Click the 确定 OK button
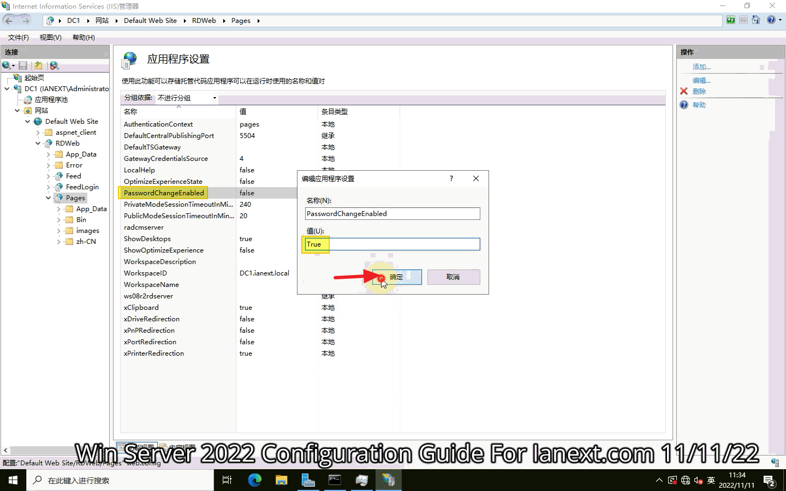The image size is (786, 491). [397, 277]
